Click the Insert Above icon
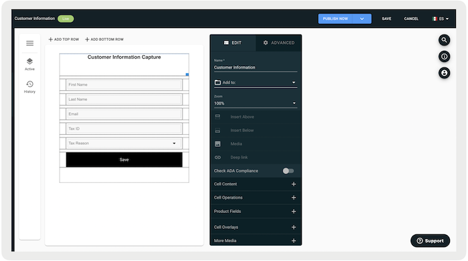Viewport: 468px width, 261px height. coord(217,117)
